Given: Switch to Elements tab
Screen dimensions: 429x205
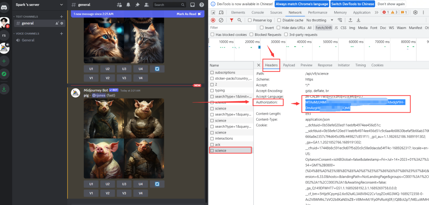Looking at the screenshot, I should (238, 12).
